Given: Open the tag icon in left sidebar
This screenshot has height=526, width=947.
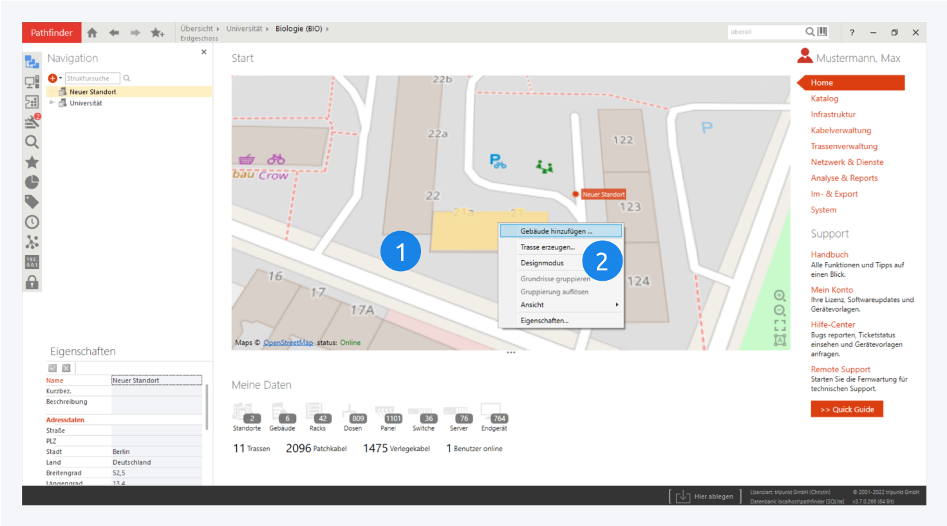Looking at the screenshot, I should (32, 202).
